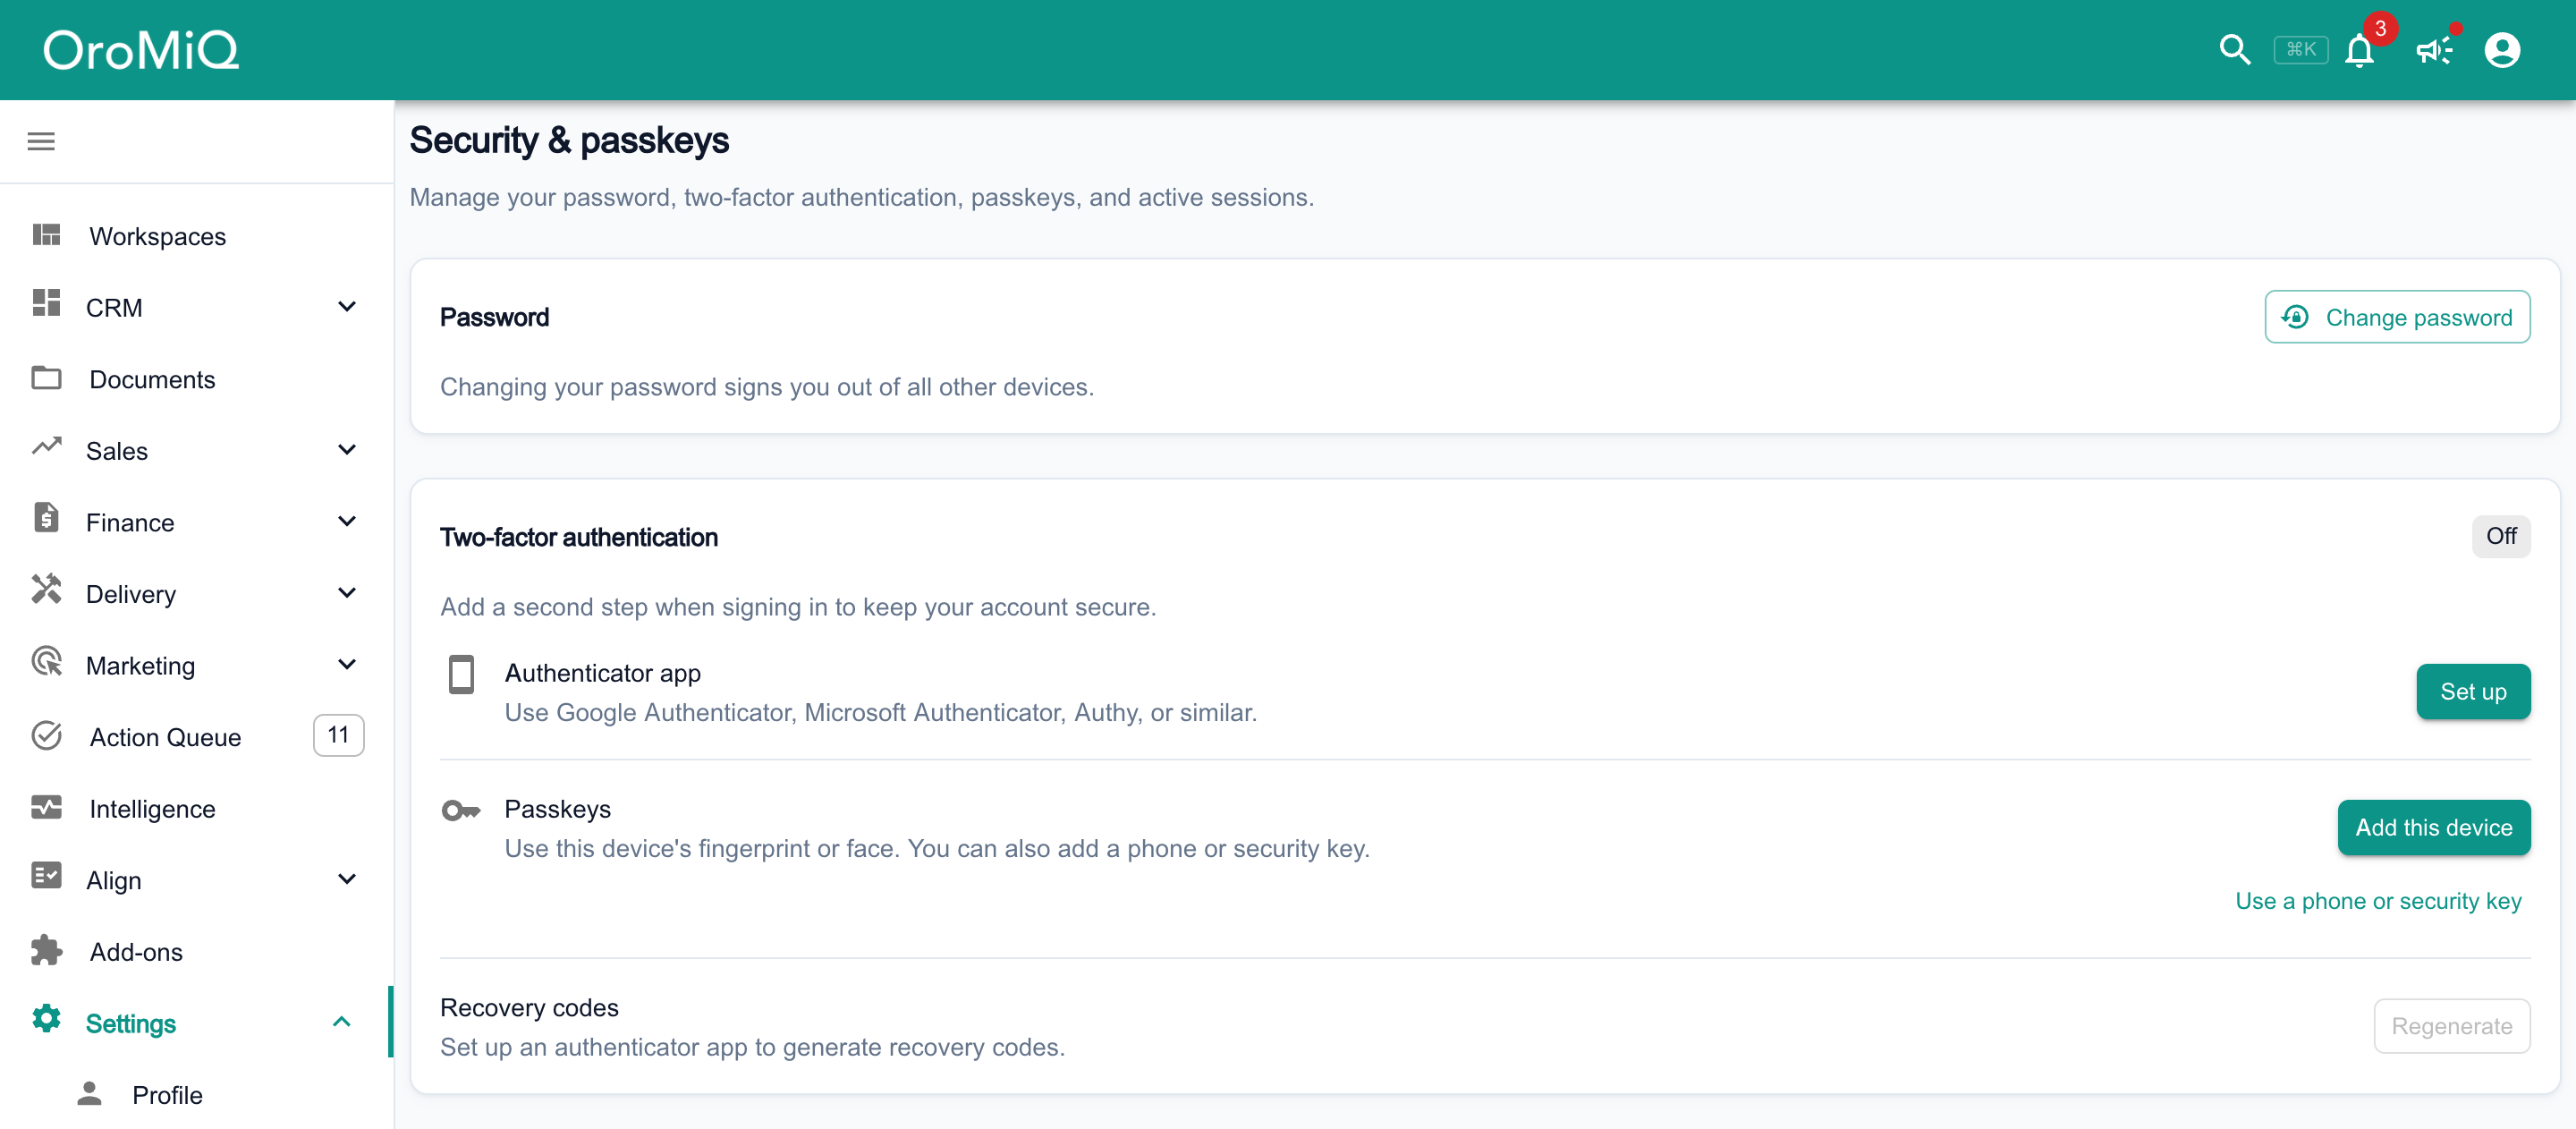This screenshot has width=2576, height=1129.
Task: Open Documents from the sidebar
Action: pos(196,379)
